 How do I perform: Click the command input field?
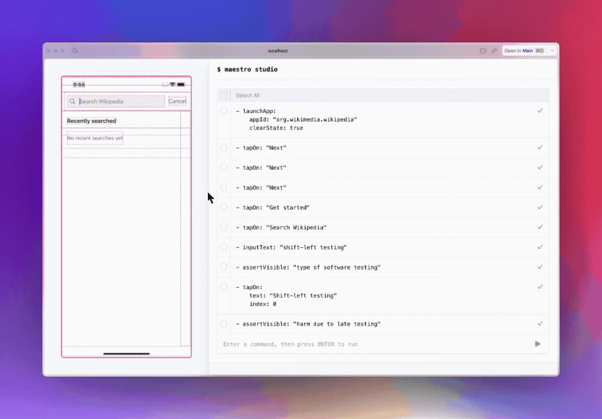(376, 344)
